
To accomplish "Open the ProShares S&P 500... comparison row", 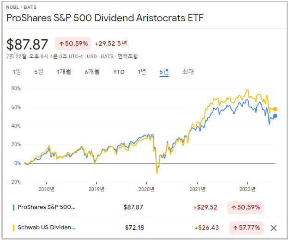I will coord(144,208).
